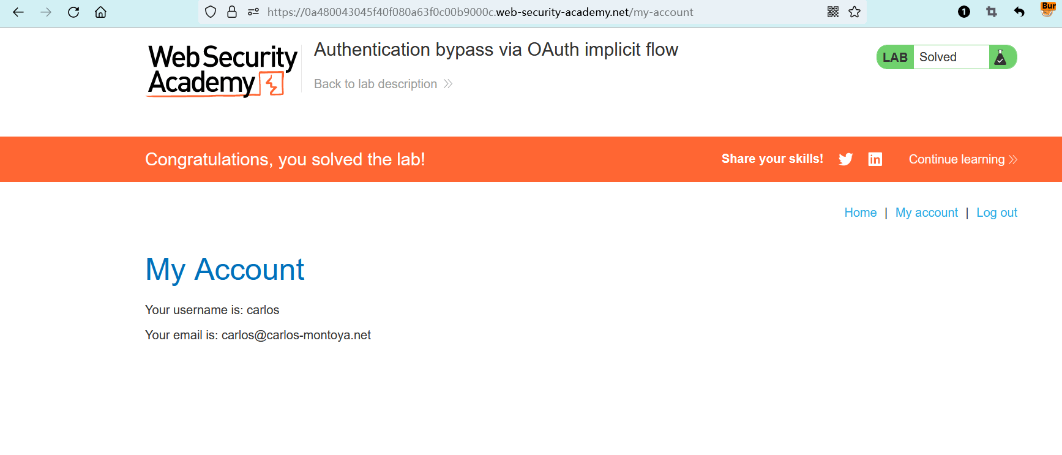Click the browser back arrow
Screen dimensions: 1062x455
point(18,12)
